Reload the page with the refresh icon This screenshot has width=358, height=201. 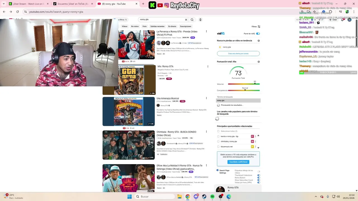coord(17,12)
